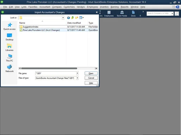Viewport: 181px width, 135px height.
Task: Open the View Menu icon dropdown
Action: 82,18
